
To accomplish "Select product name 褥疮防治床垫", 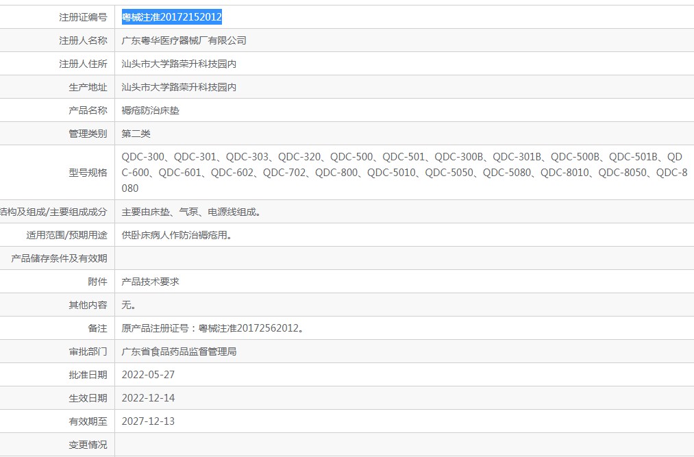I will [x=151, y=110].
